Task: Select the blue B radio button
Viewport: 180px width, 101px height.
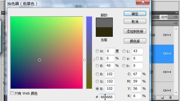Action: 97,89
